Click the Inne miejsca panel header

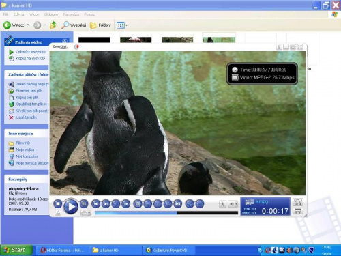(x=27, y=134)
